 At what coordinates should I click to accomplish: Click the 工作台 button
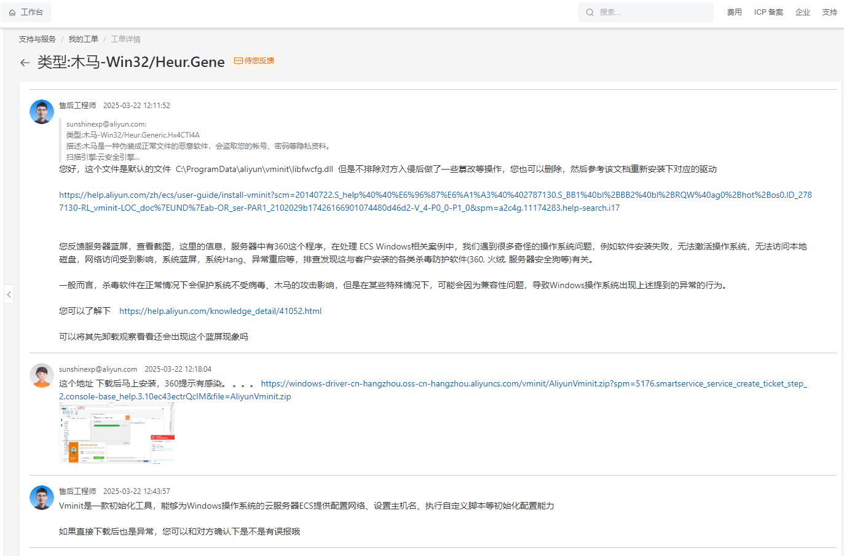click(x=26, y=12)
